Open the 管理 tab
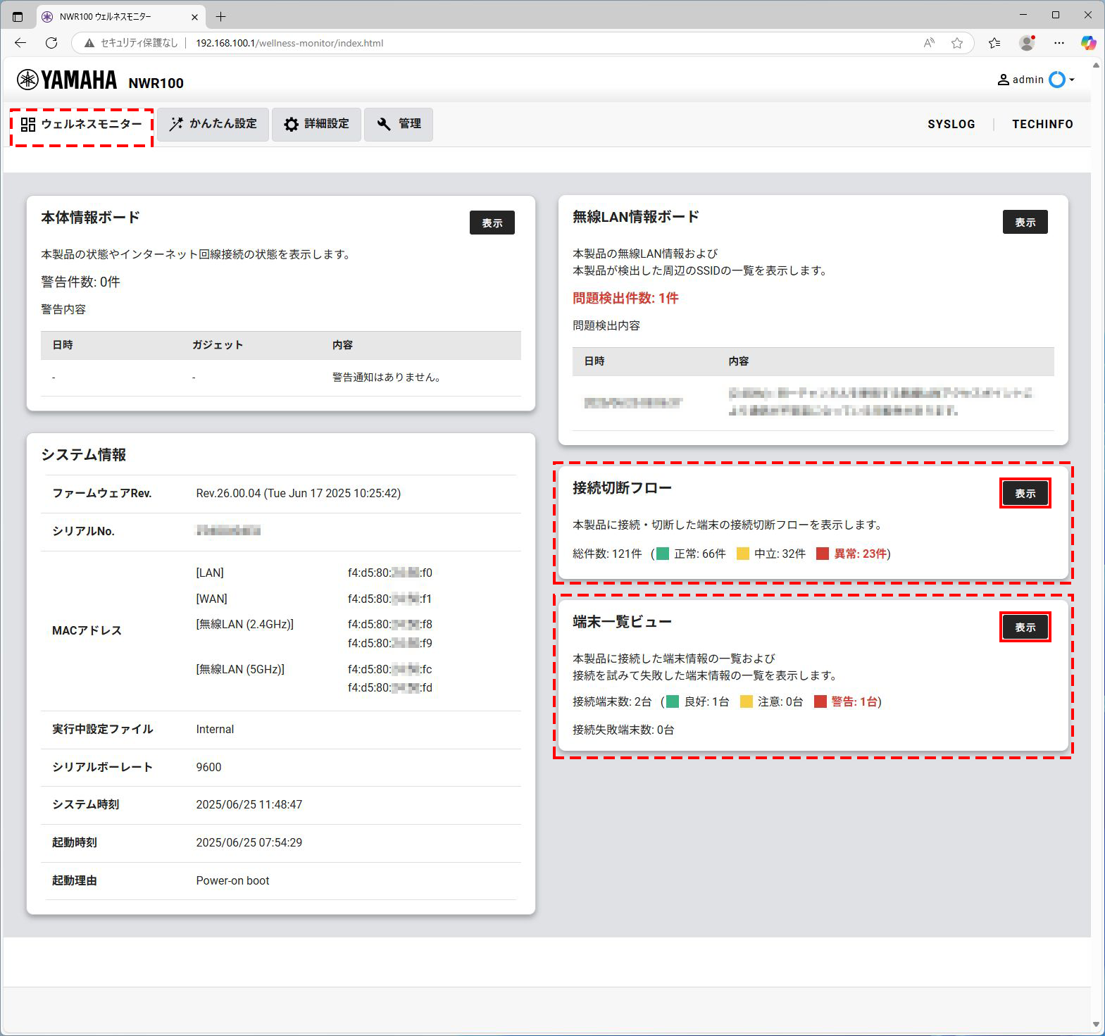The image size is (1105, 1036). pyautogui.click(x=399, y=124)
